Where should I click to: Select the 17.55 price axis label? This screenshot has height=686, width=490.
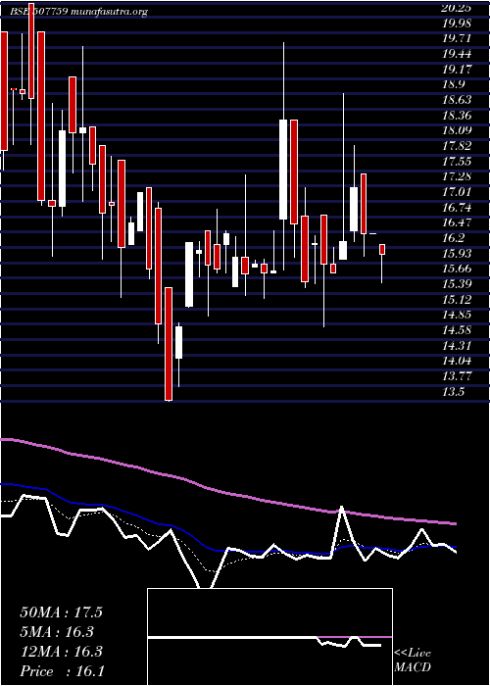[456, 161]
